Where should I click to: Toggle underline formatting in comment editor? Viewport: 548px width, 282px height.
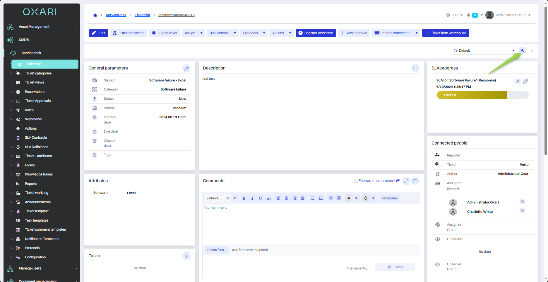[260, 198]
